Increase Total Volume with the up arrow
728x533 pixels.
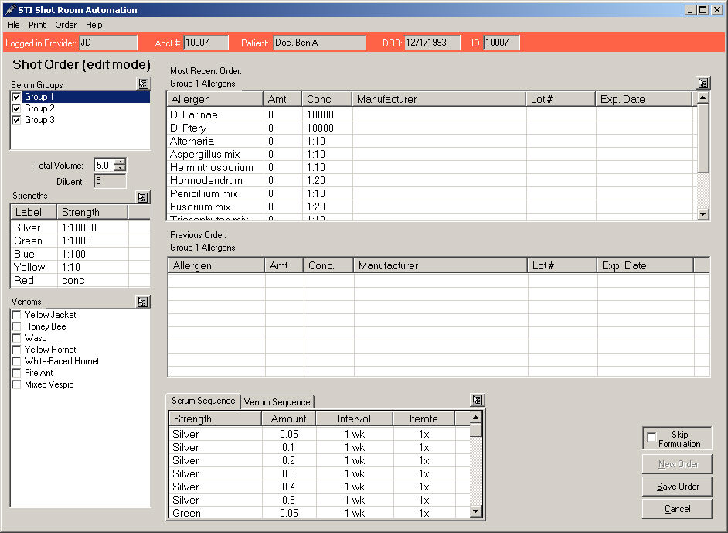point(121,162)
